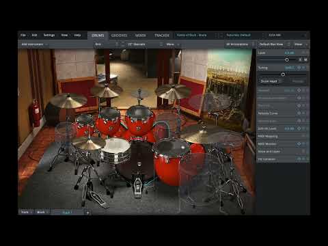328x246 pixels.
Task: Solo the instrument with the S button
Action: tap(300, 59)
